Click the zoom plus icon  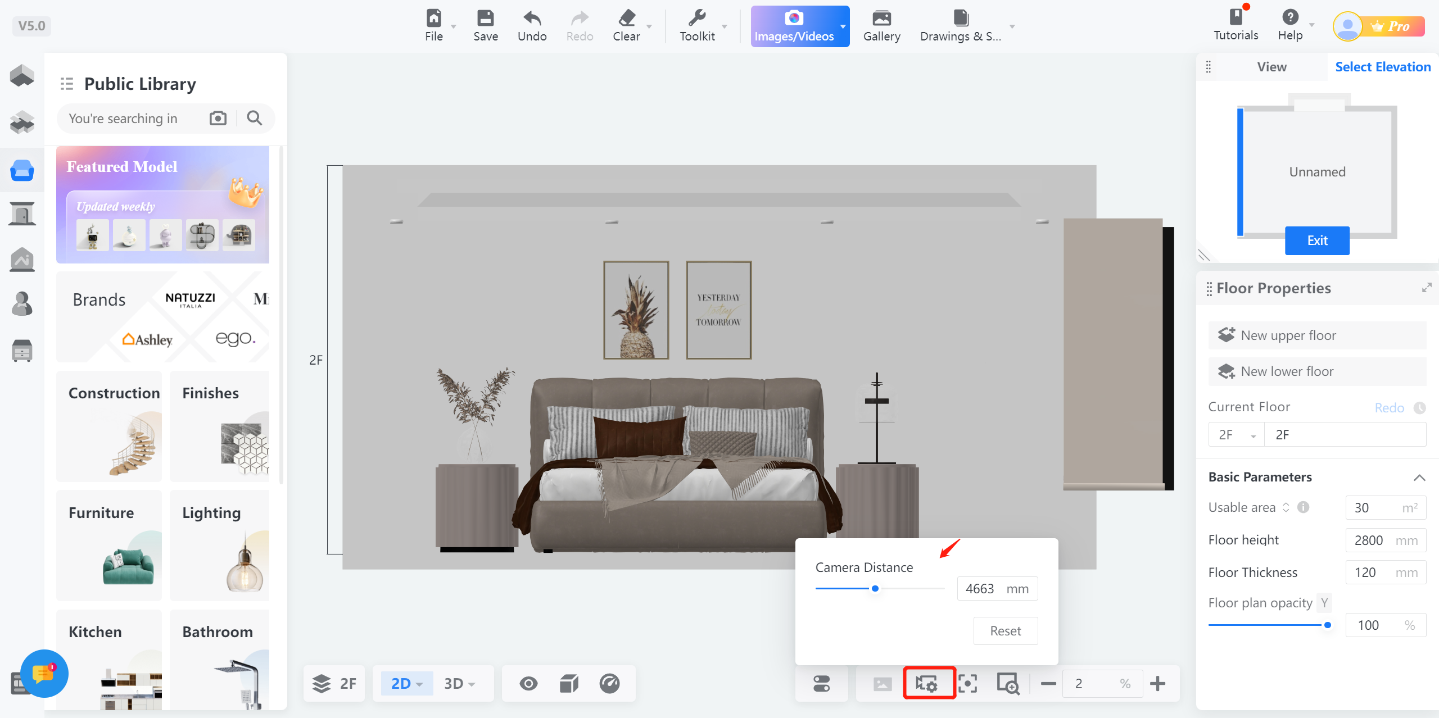(1157, 683)
